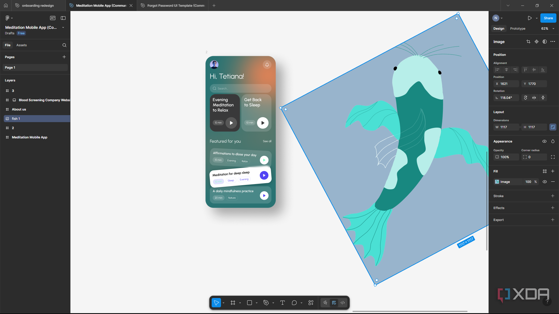
Task: Open present options dropdown arrow
Action: [537, 18]
